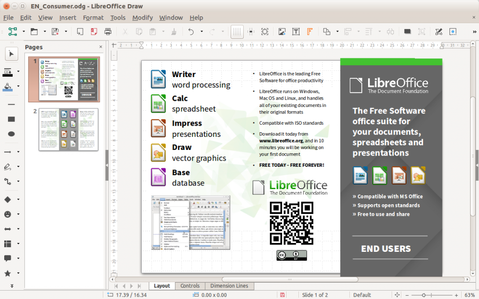This screenshot has width=479, height=299.
Task: Adjust the zoom slider in the status bar
Action: pyautogui.click(x=423, y=295)
